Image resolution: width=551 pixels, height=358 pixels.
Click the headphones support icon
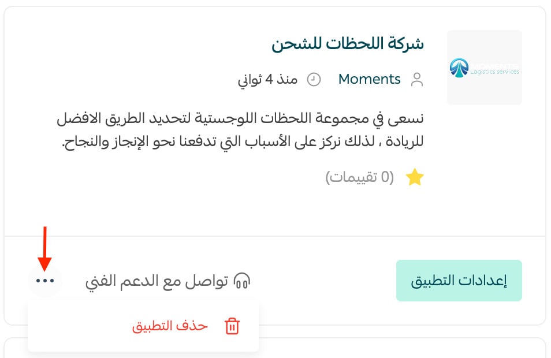point(242,281)
